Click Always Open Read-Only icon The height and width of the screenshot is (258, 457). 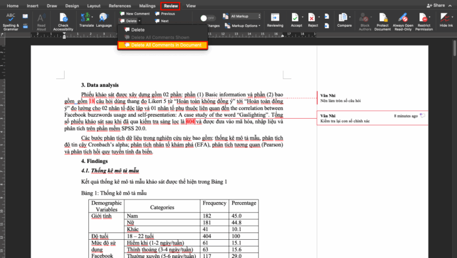[403, 18]
